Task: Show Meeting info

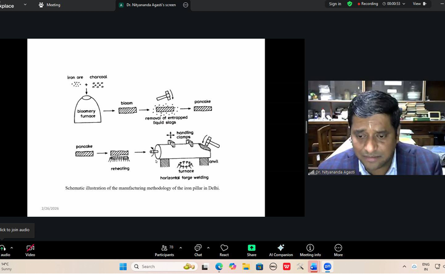Action: coord(310,250)
